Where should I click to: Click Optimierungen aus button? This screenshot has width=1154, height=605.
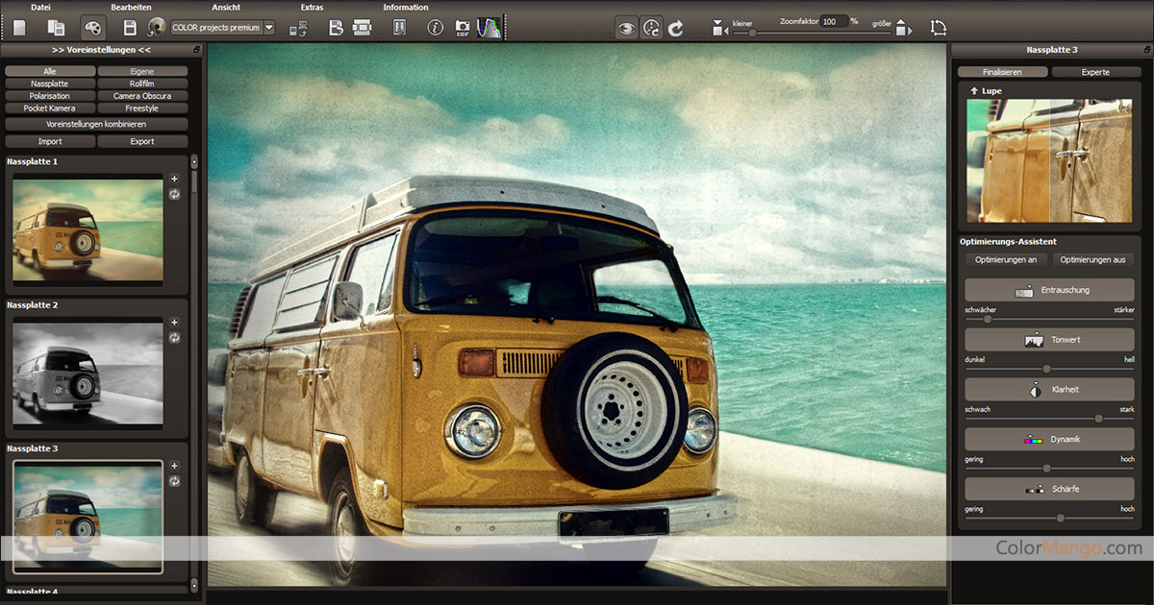click(1092, 259)
